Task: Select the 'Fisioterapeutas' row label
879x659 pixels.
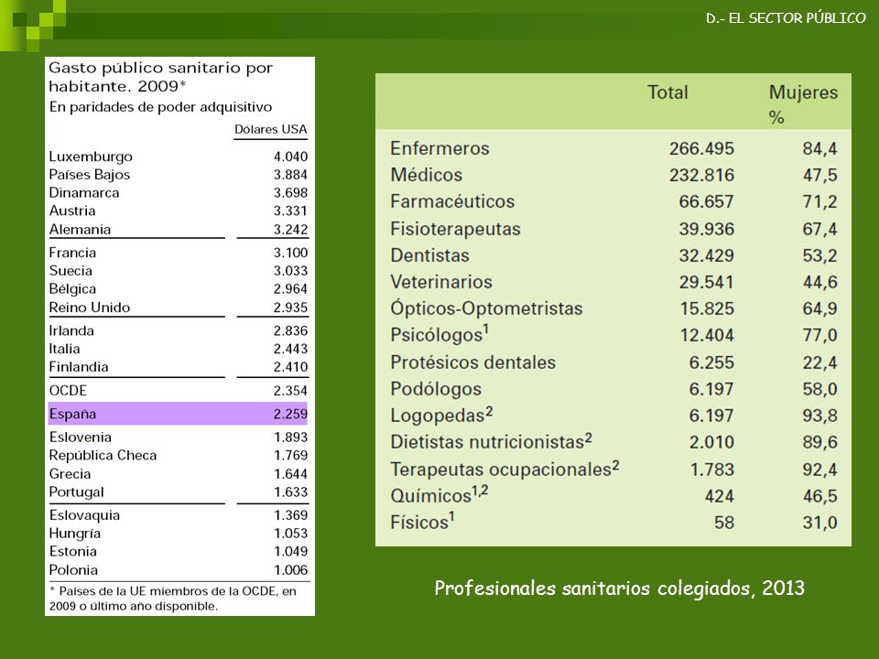Action: click(x=455, y=229)
